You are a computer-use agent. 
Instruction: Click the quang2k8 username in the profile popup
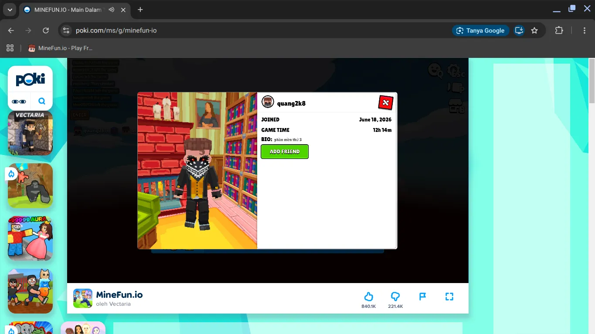291,103
